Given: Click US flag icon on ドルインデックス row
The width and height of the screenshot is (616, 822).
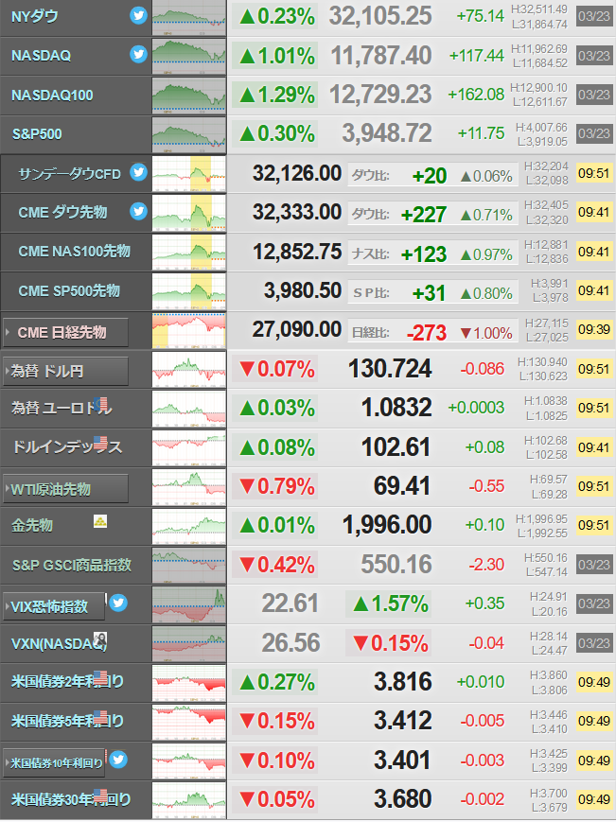Looking at the screenshot, I should click(100, 443).
